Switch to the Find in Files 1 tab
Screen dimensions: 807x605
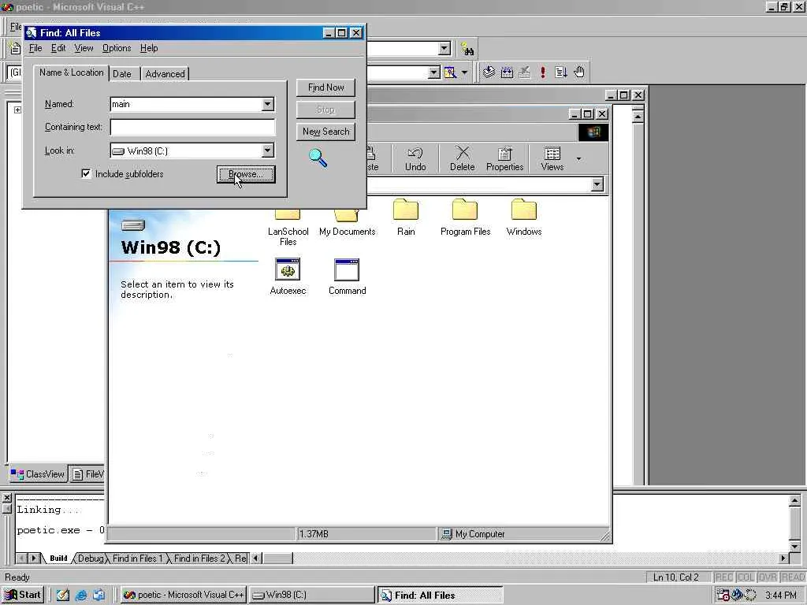[x=137, y=559]
